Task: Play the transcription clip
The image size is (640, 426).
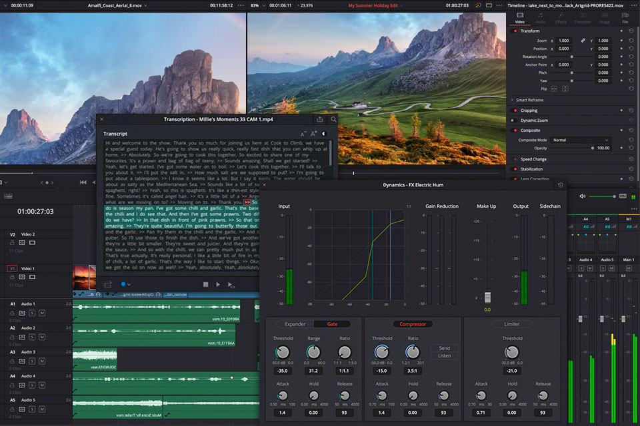Action: click(x=218, y=284)
